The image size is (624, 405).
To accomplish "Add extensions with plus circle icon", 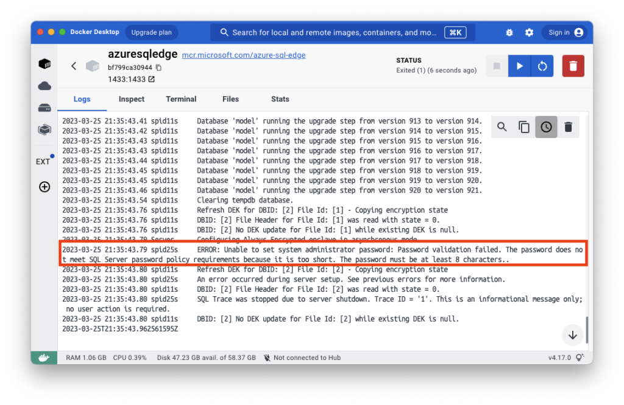I will [44, 187].
